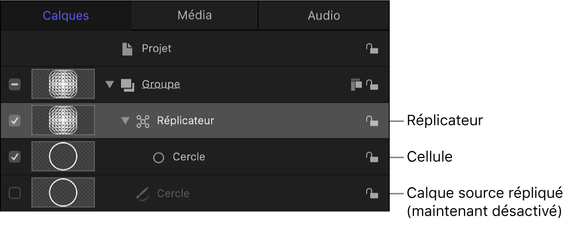This screenshot has width=572, height=225.
Task: Open the Audio tab
Action: pyautogui.click(x=324, y=16)
